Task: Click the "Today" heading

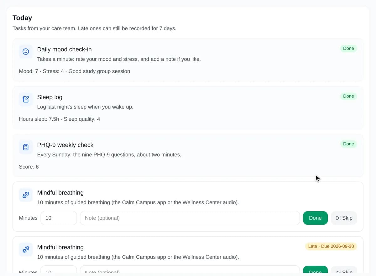Action: [22, 18]
